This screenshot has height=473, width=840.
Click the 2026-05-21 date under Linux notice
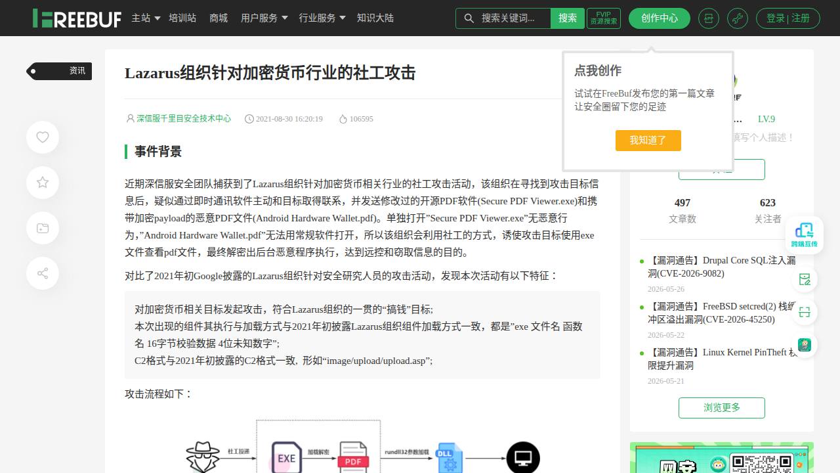pyautogui.click(x=666, y=381)
